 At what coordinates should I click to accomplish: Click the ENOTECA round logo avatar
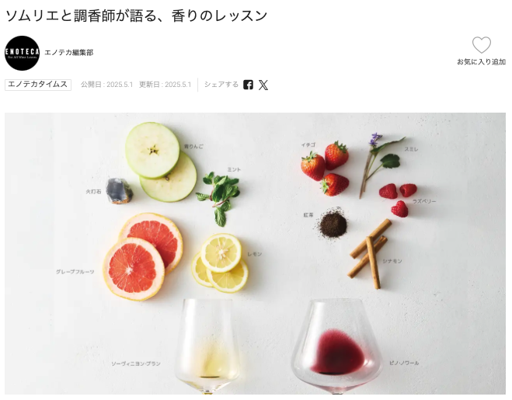click(23, 53)
